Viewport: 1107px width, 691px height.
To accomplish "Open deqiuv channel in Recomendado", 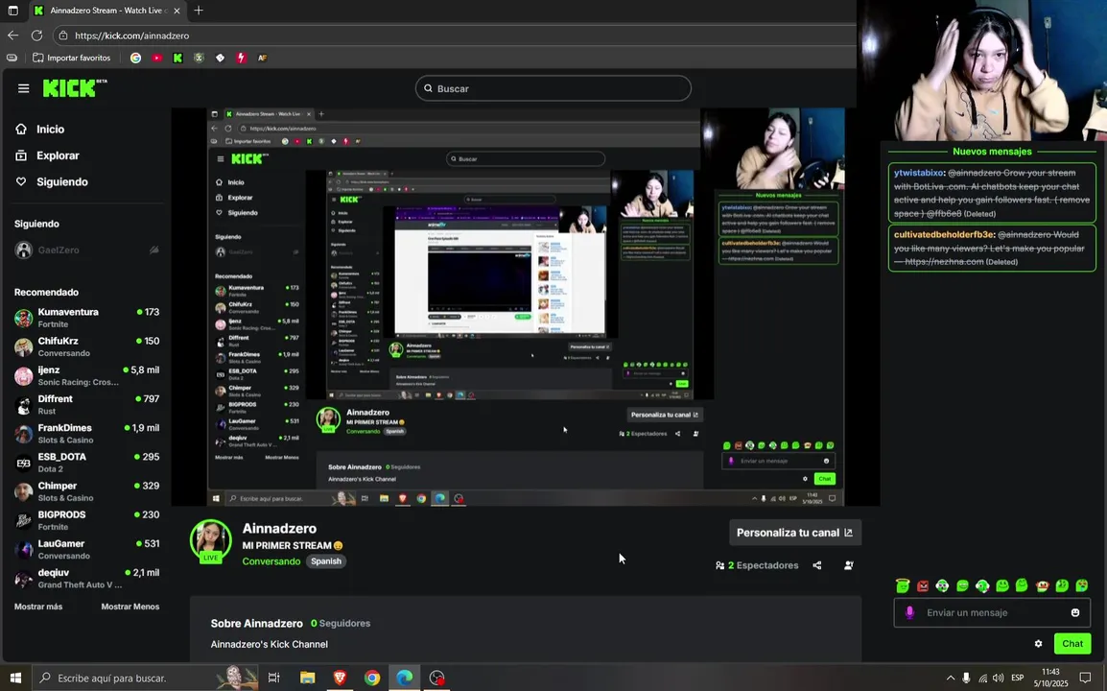I will pyautogui.click(x=86, y=579).
